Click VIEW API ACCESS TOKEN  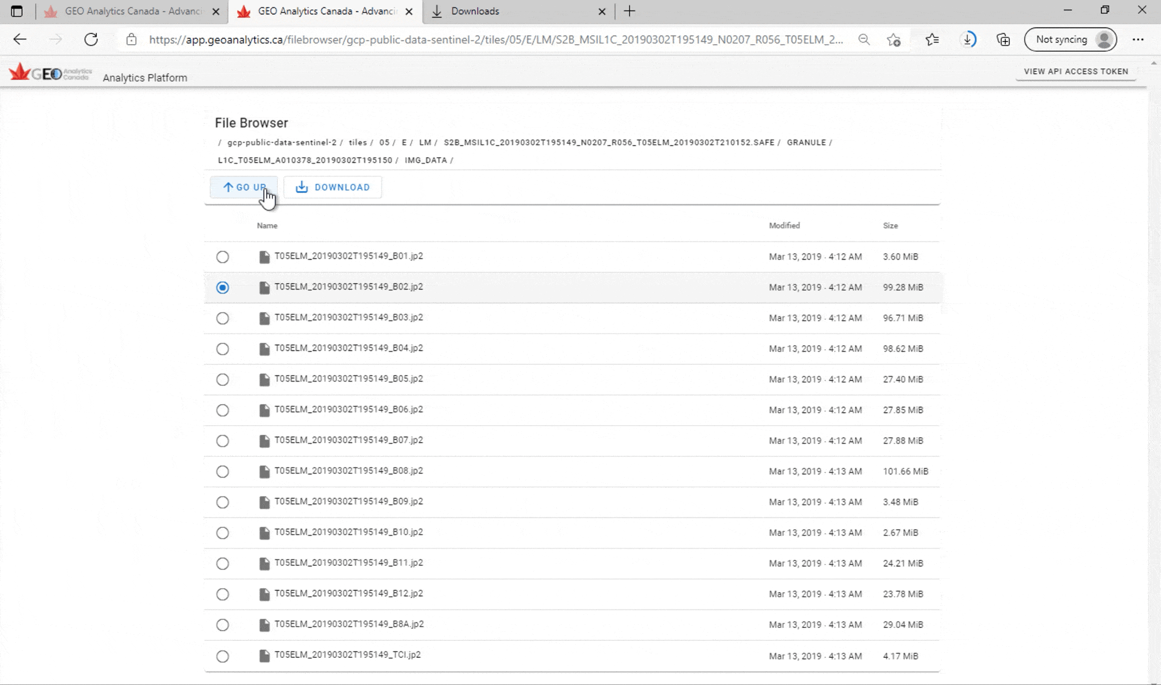[x=1076, y=71]
